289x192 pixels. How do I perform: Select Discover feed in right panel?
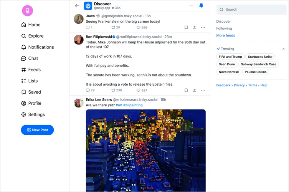click(x=223, y=22)
